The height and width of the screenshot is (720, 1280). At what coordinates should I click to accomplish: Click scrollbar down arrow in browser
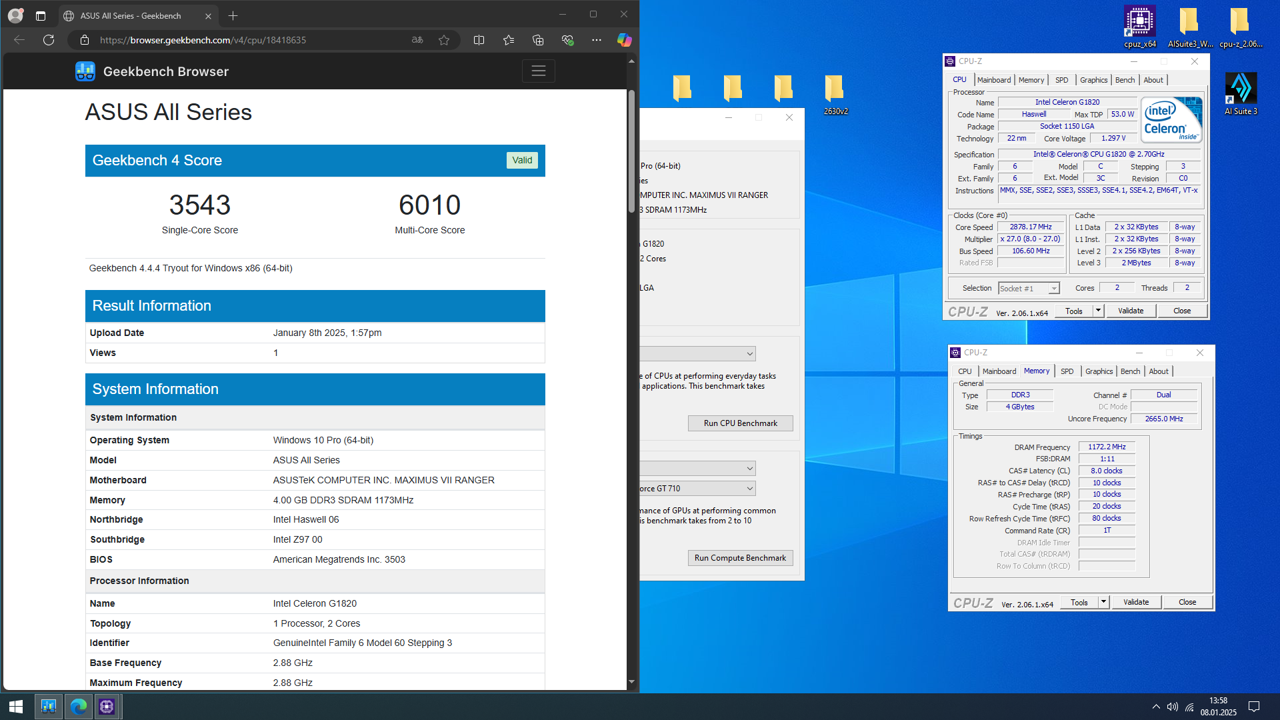pos(631,682)
